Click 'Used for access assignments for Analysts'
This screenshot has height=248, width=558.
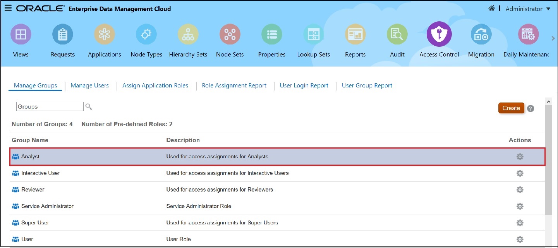[217, 157]
